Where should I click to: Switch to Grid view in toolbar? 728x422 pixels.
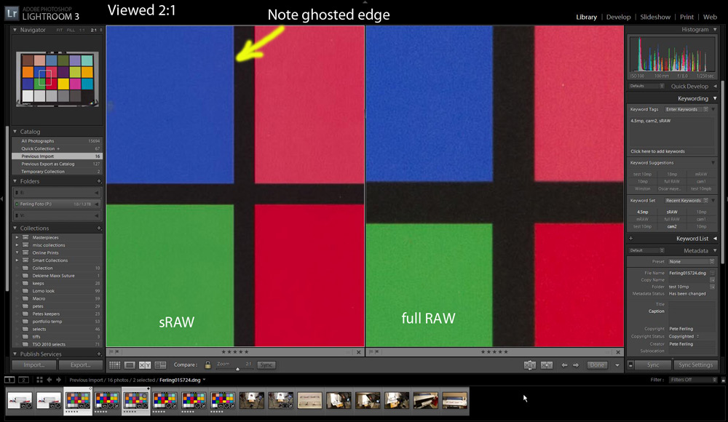click(x=114, y=365)
